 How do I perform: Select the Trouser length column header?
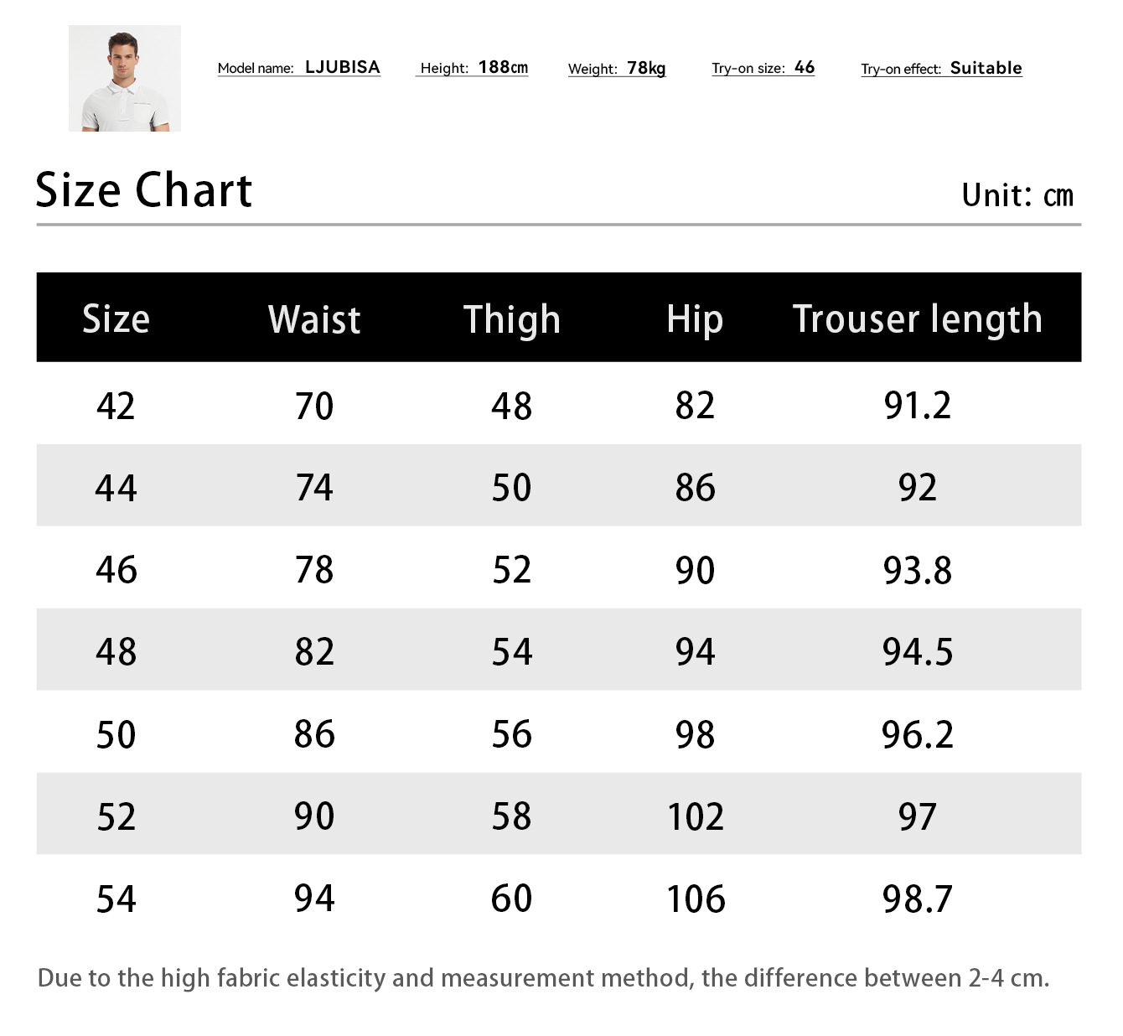click(x=917, y=319)
